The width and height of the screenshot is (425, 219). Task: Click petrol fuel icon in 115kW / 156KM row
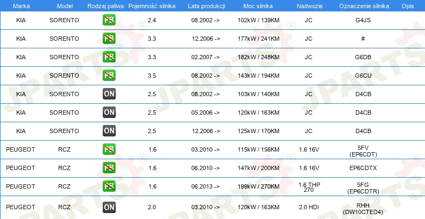point(109,149)
